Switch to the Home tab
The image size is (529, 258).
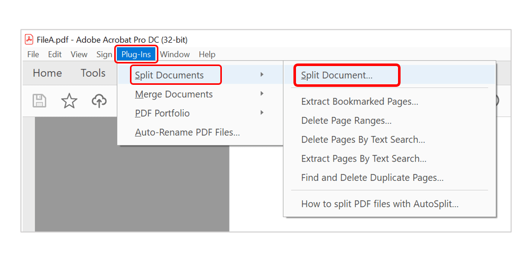coord(47,73)
